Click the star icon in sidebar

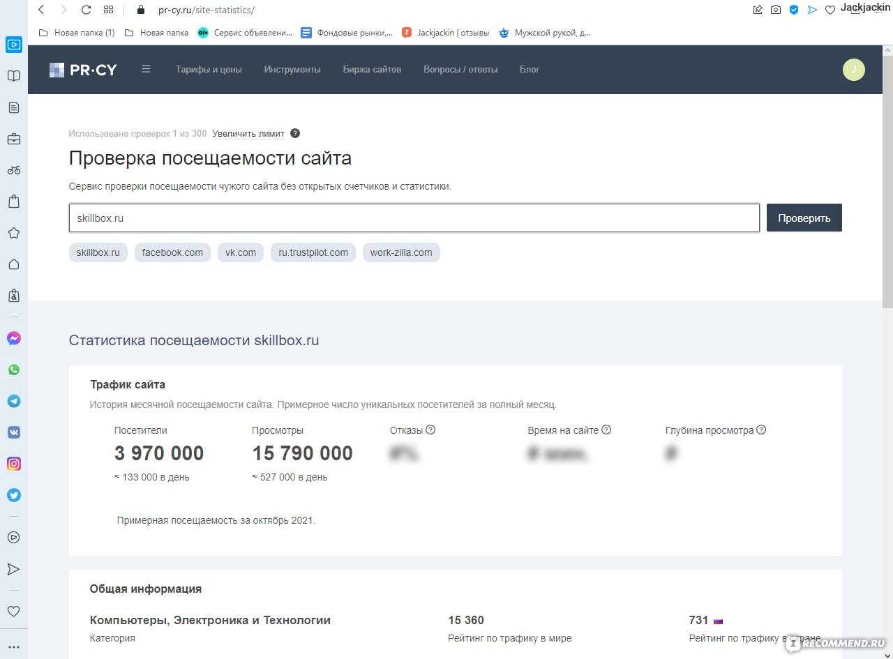[x=14, y=233]
